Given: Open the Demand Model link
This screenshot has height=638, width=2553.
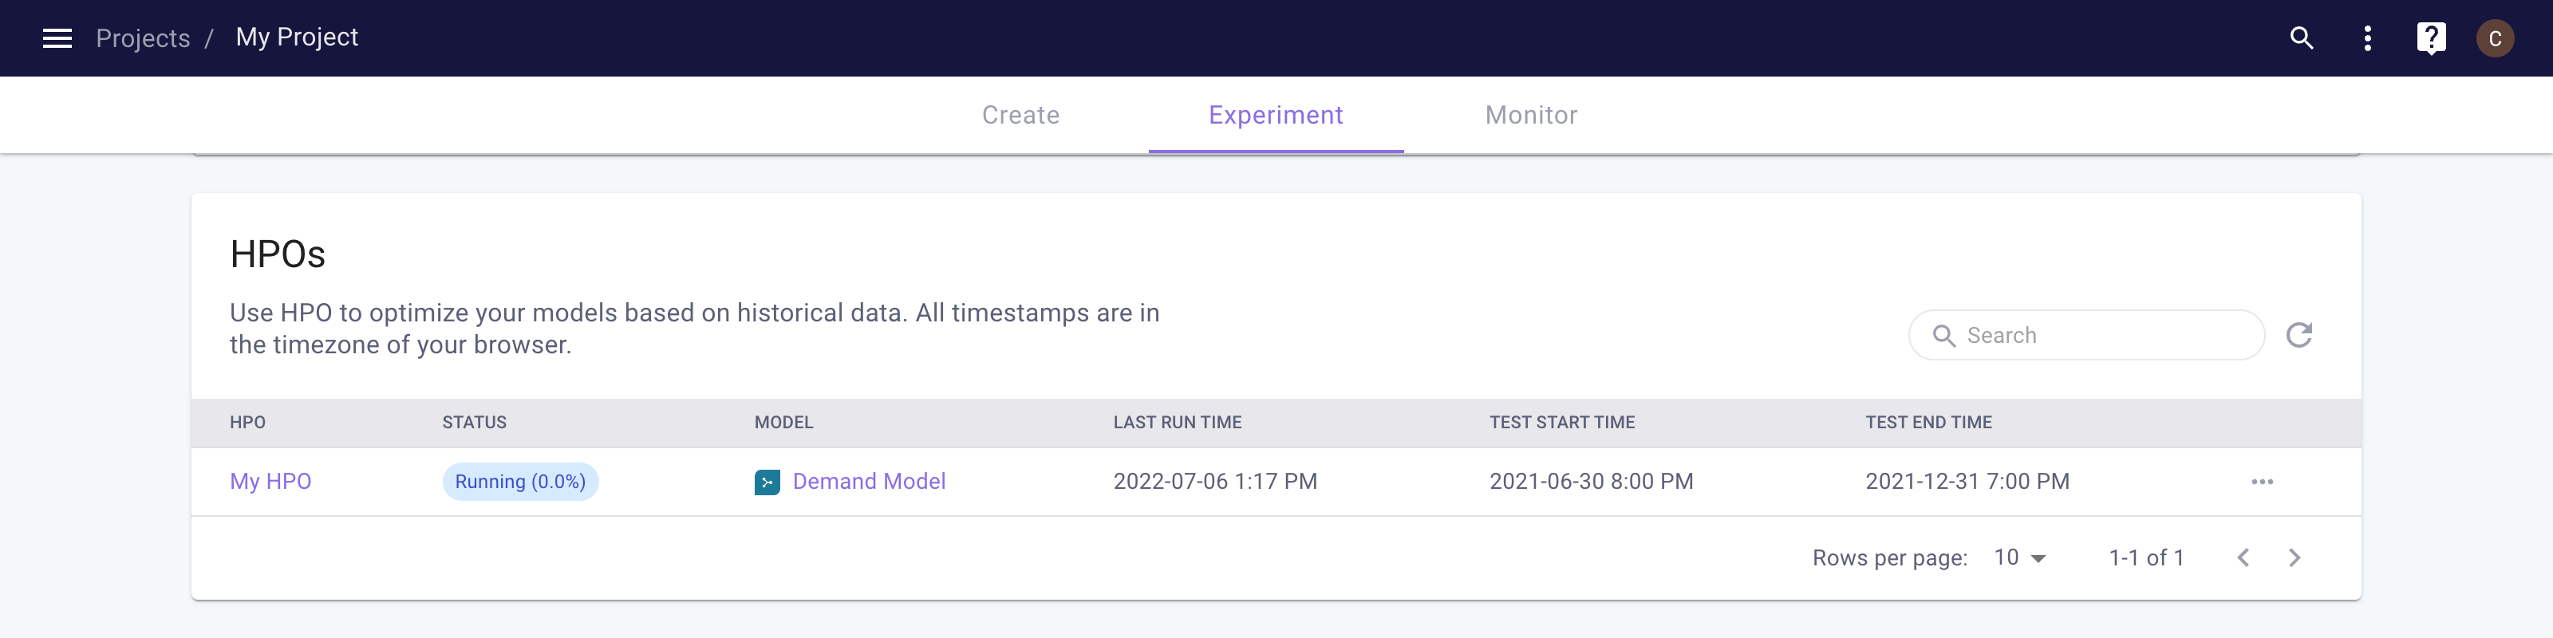Looking at the screenshot, I should (868, 482).
